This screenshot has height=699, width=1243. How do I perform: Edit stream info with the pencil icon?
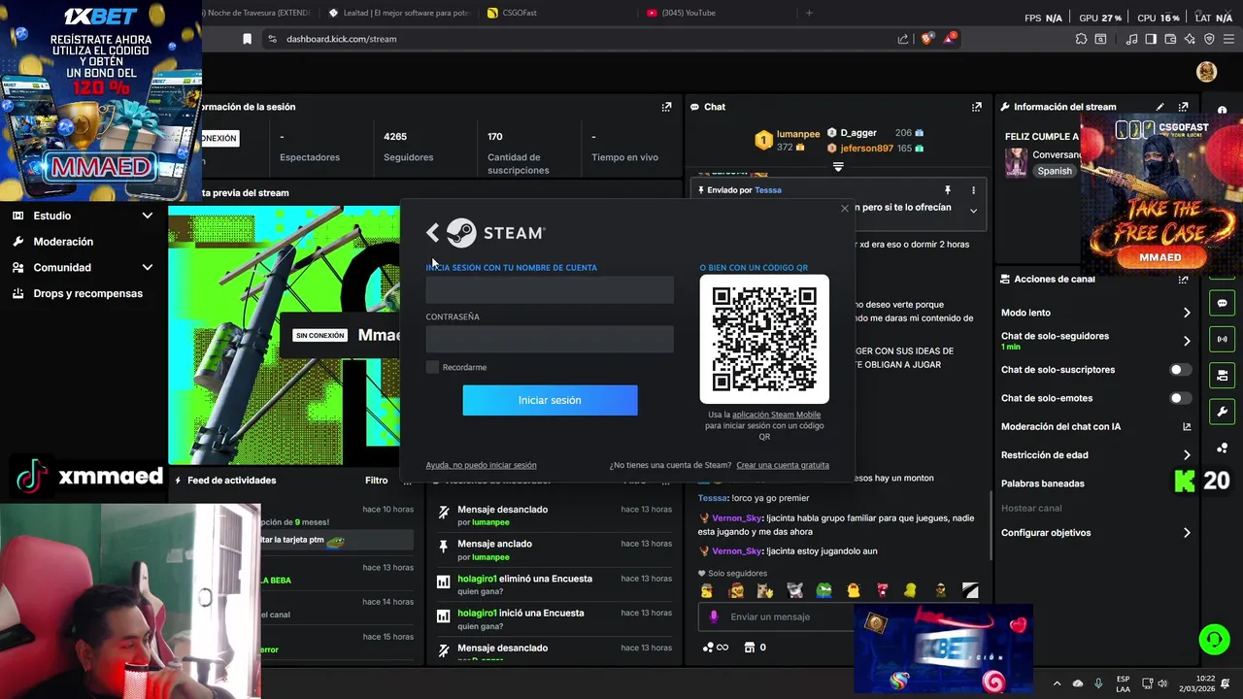click(1159, 107)
